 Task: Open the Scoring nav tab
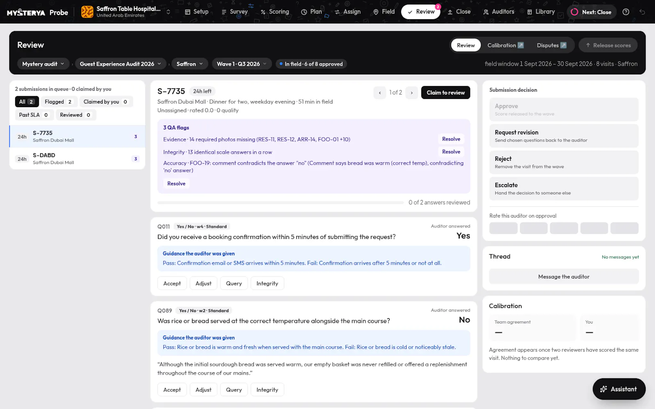click(275, 12)
